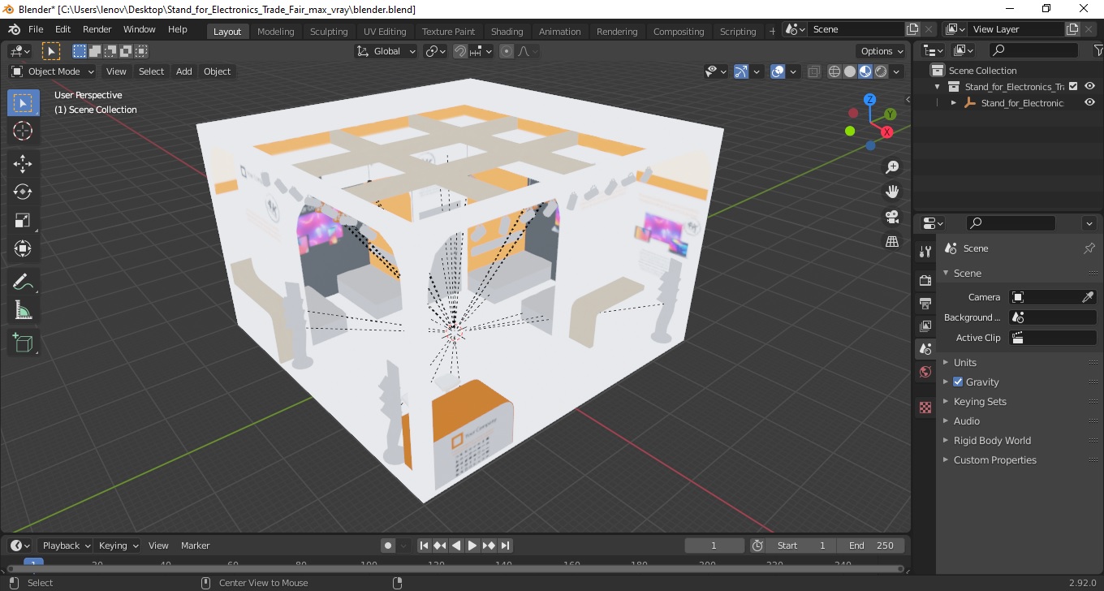The height and width of the screenshot is (591, 1104).
Task: Select the Transform tool
Action: pos(23,248)
